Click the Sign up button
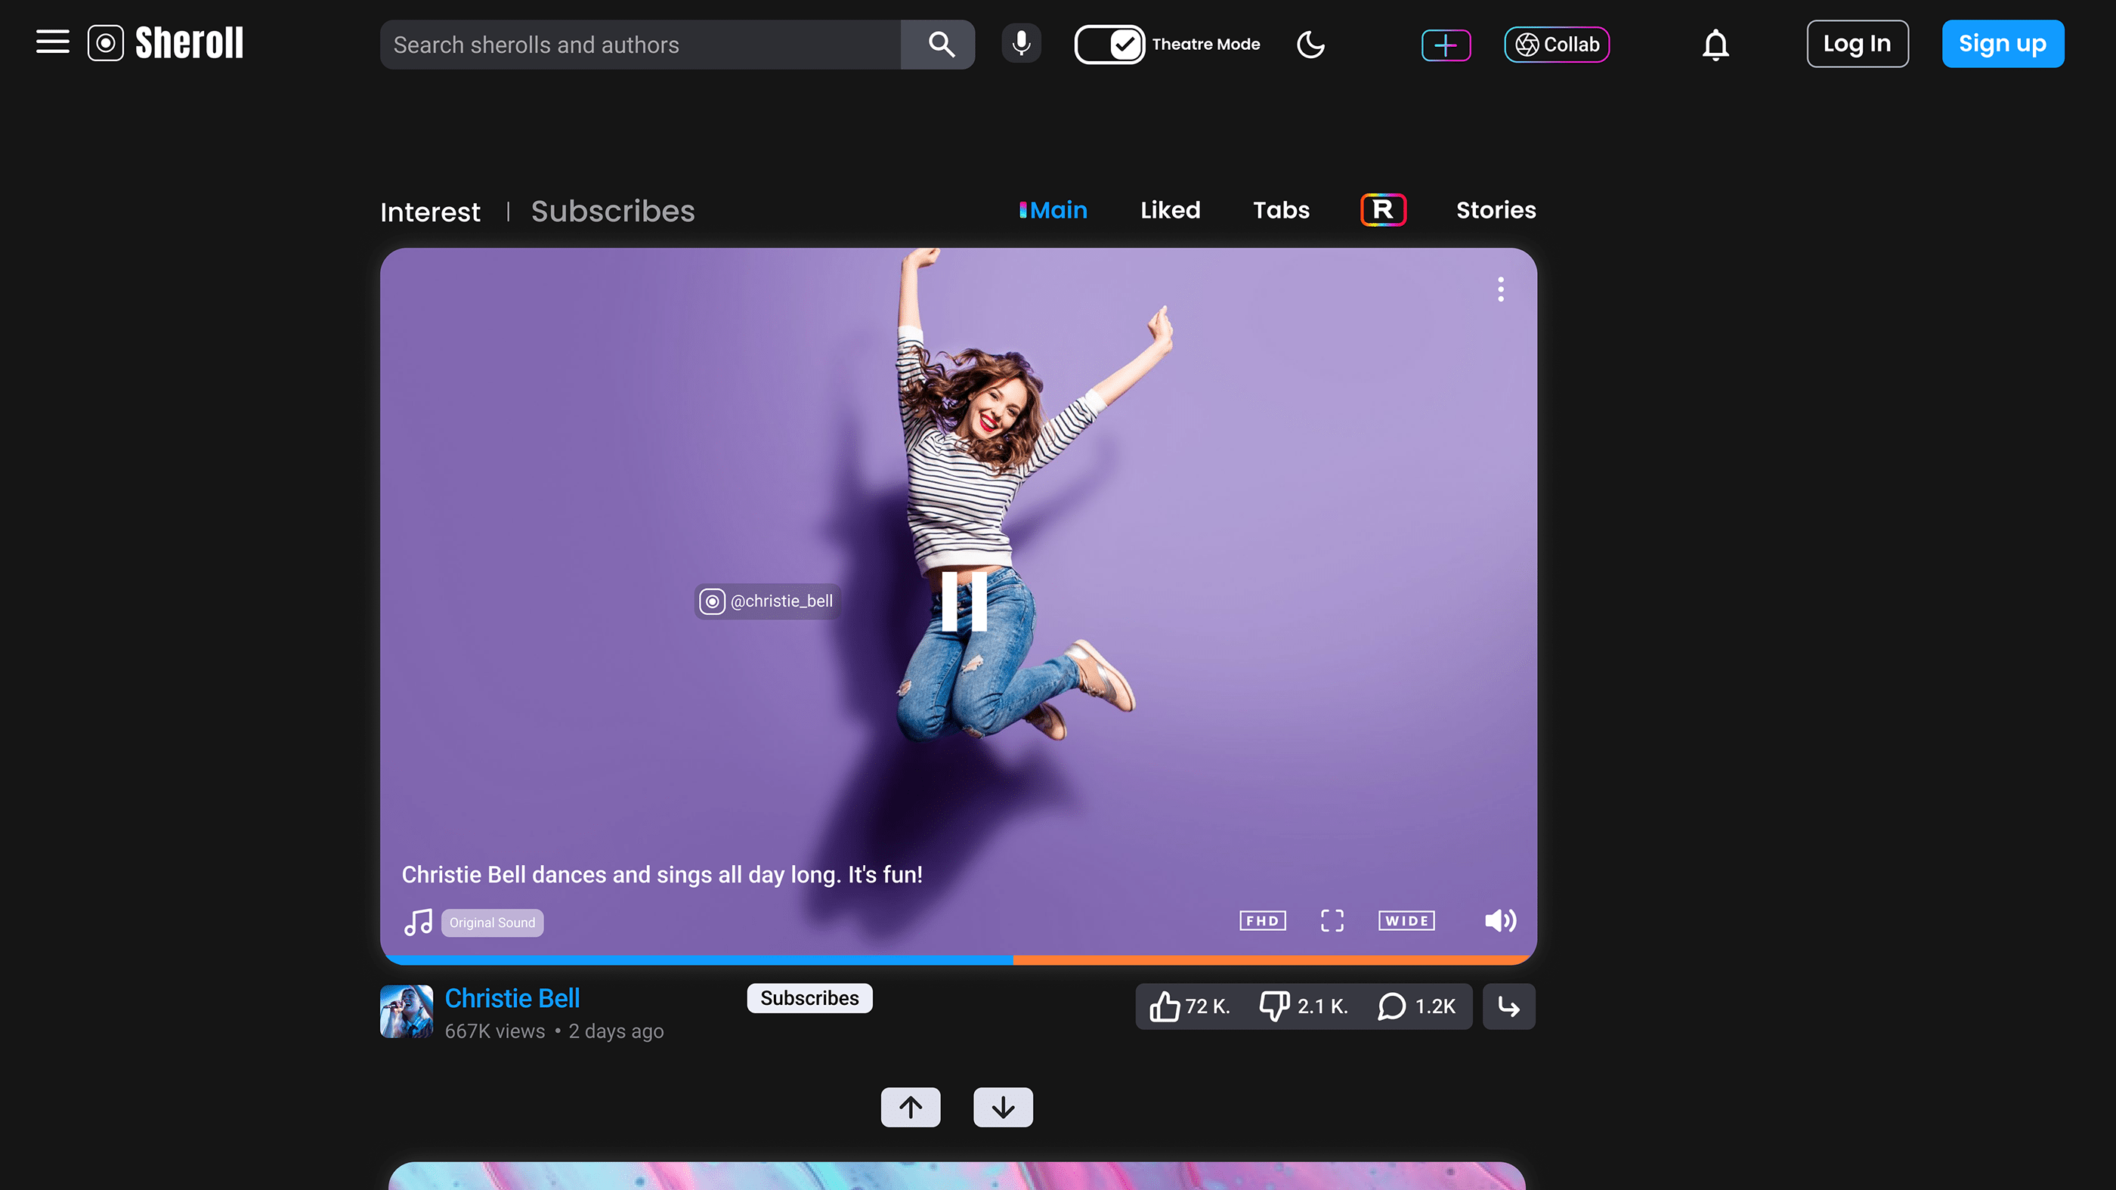 2003,44
